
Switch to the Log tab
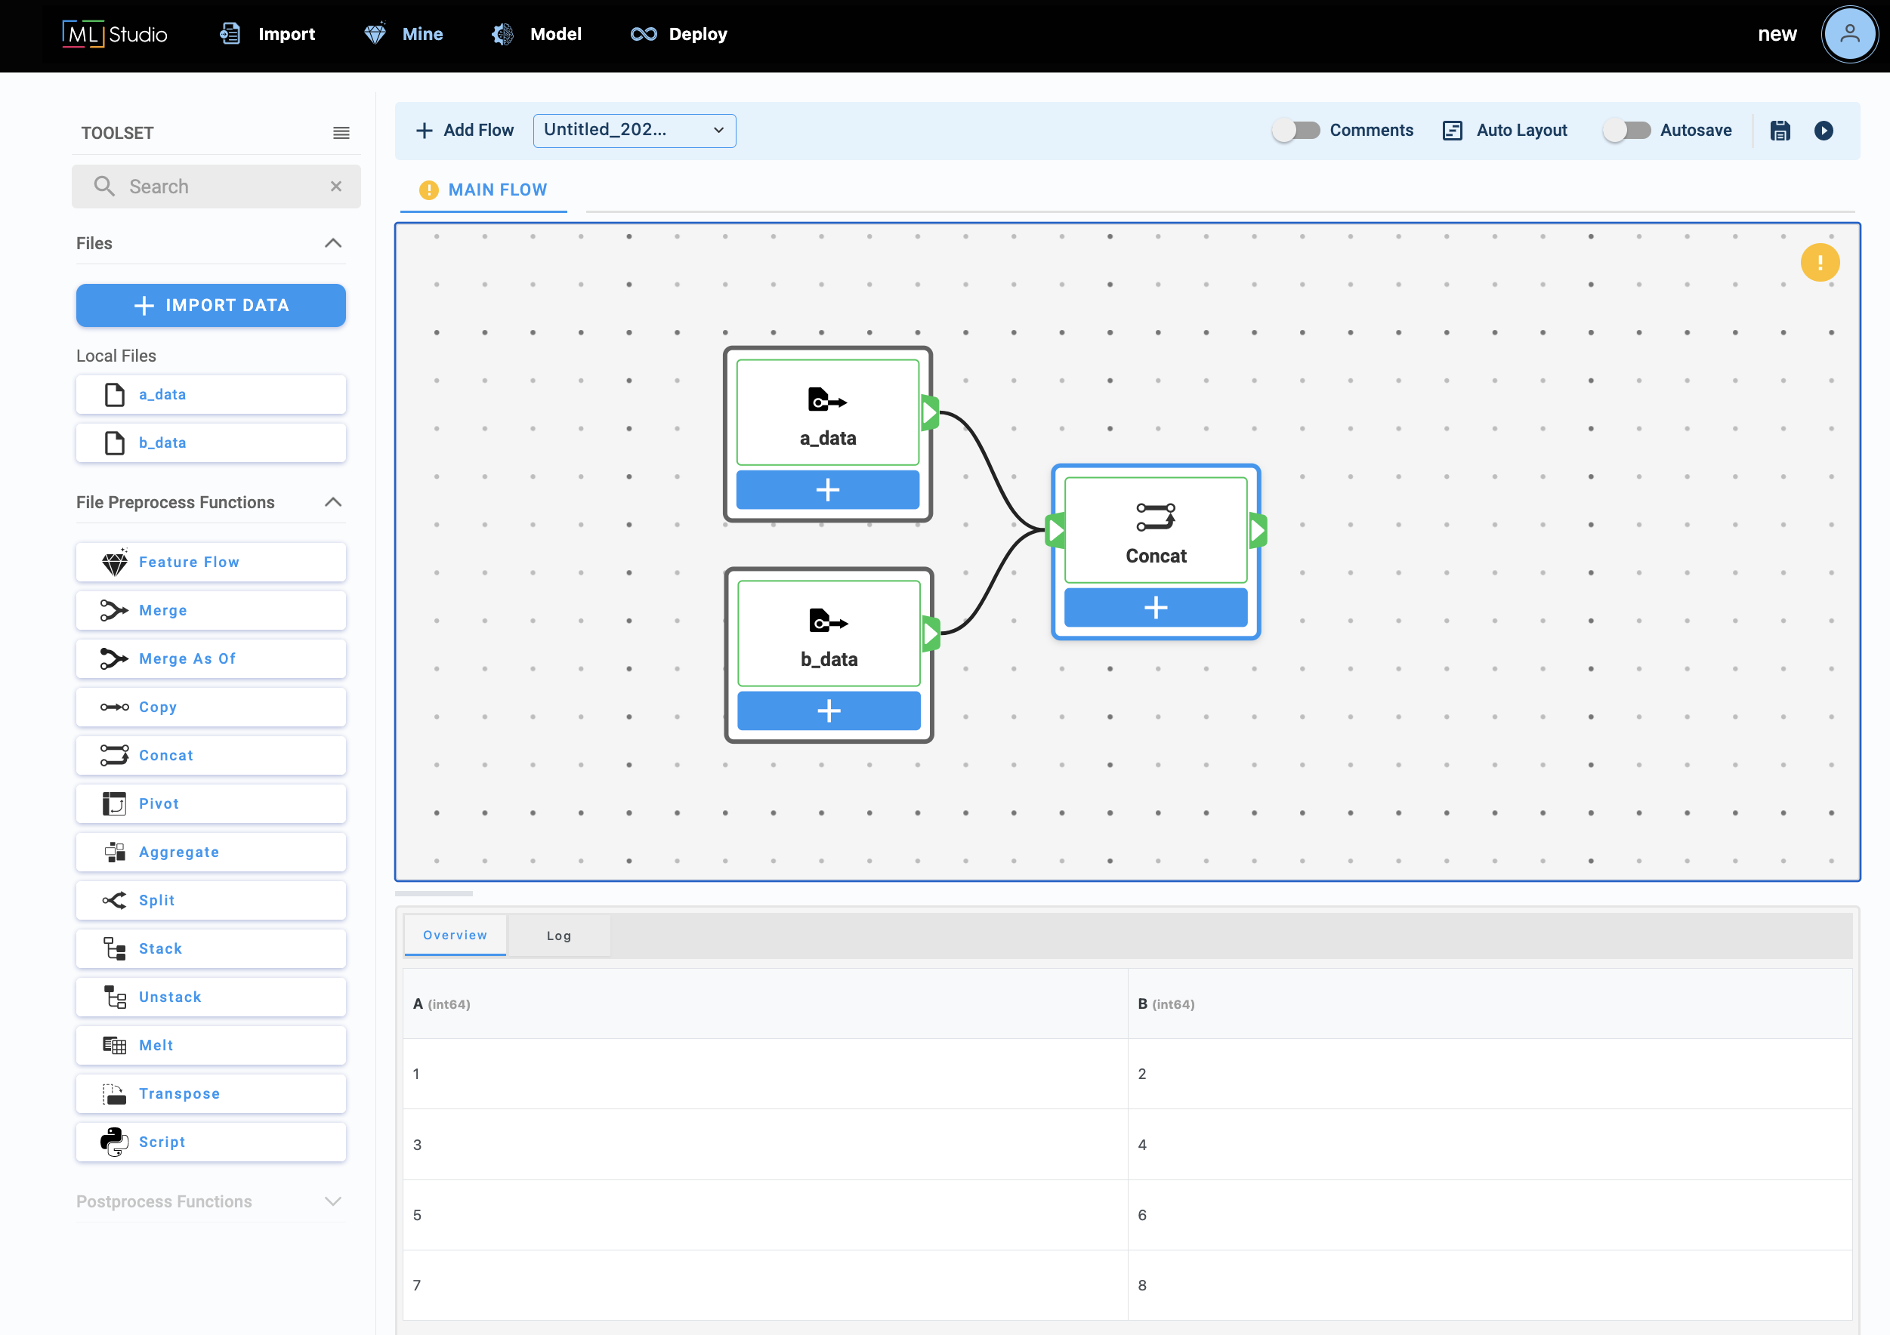pos(558,936)
